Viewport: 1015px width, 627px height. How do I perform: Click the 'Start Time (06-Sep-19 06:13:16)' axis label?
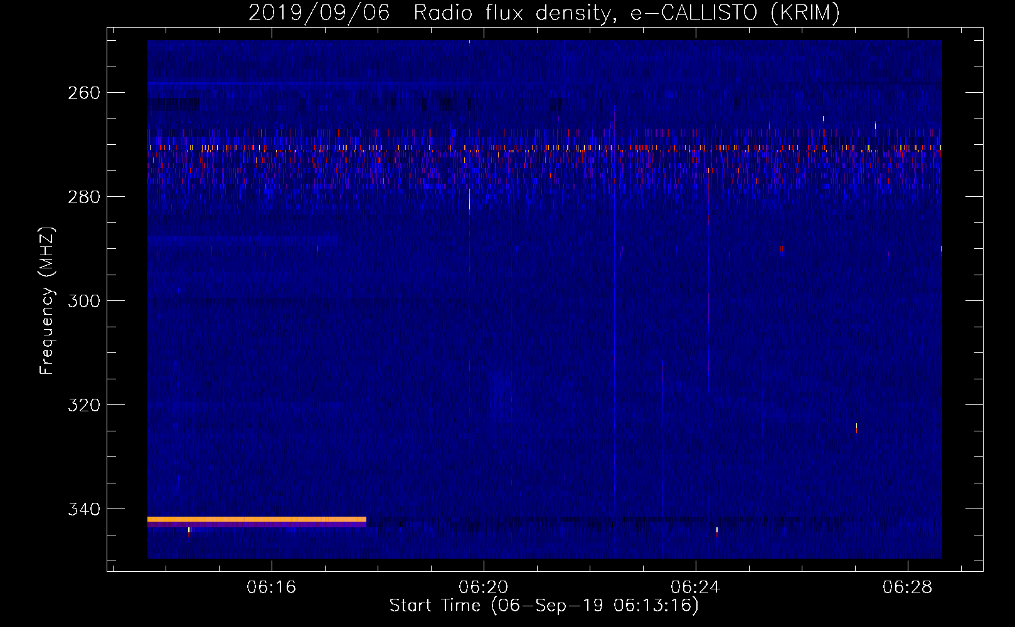(544, 606)
